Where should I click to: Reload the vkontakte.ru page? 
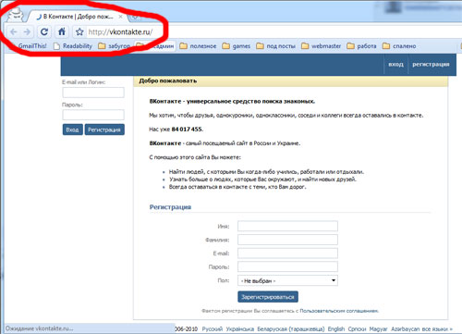coord(44,31)
